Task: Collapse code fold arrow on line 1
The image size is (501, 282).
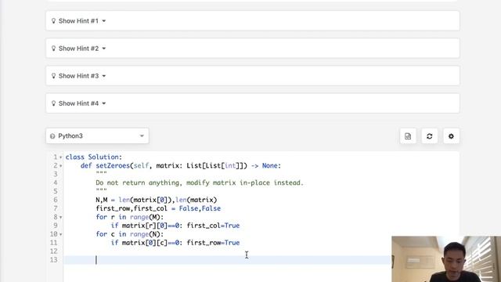Action: click(x=61, y=157)
